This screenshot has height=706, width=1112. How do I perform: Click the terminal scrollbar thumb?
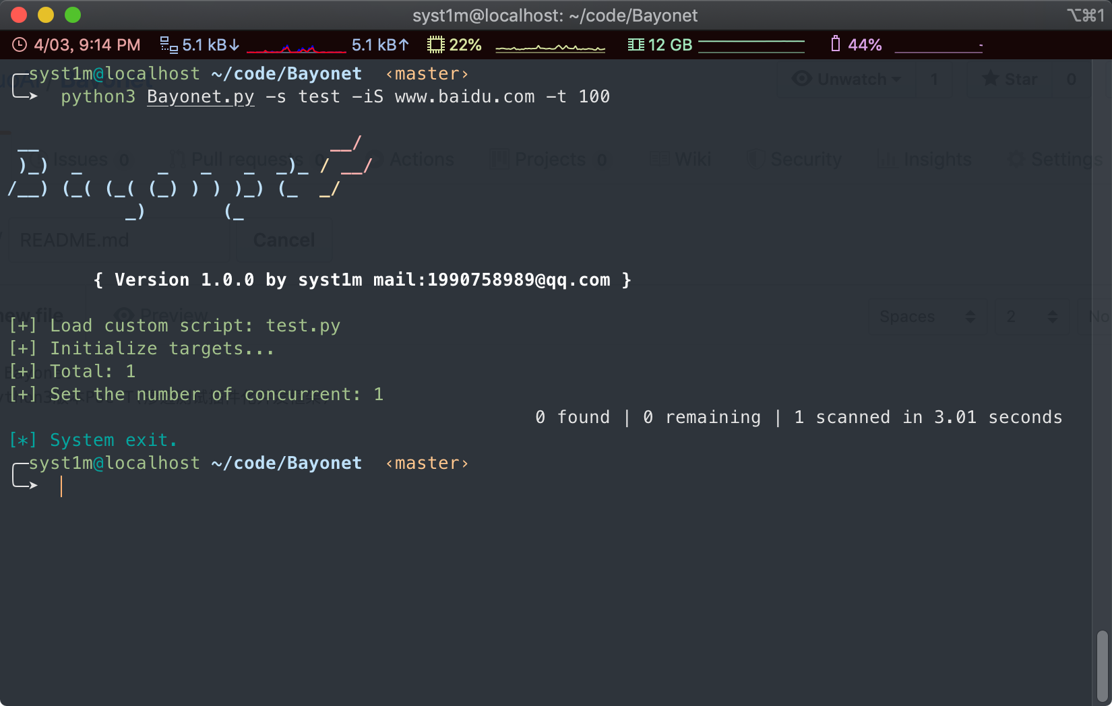[1102, 666]
